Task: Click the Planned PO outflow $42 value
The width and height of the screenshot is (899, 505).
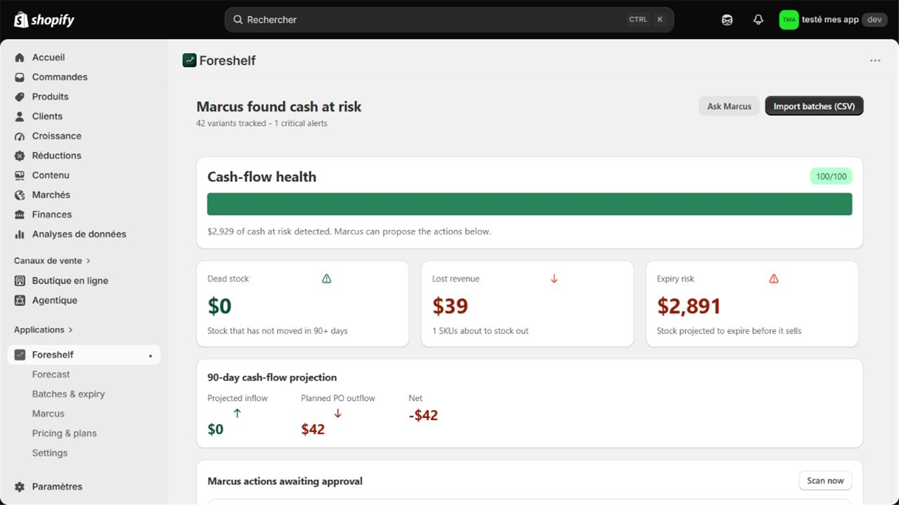Action: [313, 429]
